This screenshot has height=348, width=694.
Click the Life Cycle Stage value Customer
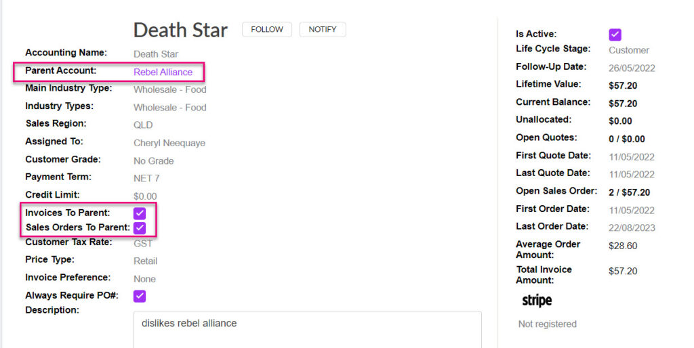(629, 50)
